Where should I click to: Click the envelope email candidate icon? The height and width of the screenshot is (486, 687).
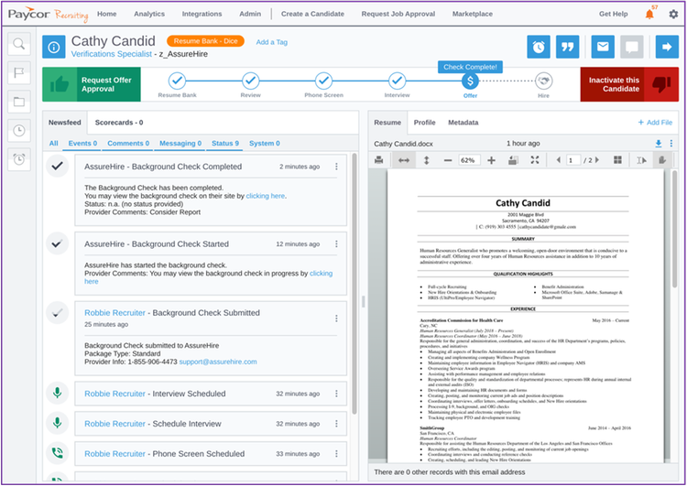[602, 47]
